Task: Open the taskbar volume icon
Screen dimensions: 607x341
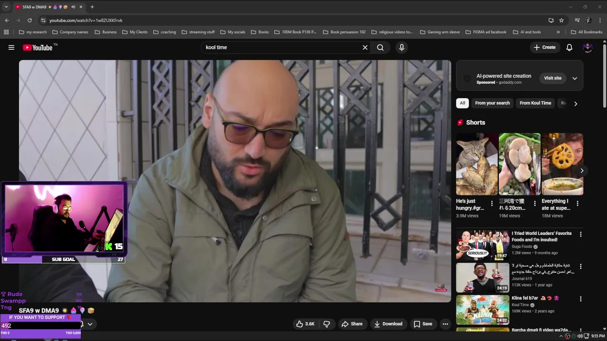Action: (580, 336)
